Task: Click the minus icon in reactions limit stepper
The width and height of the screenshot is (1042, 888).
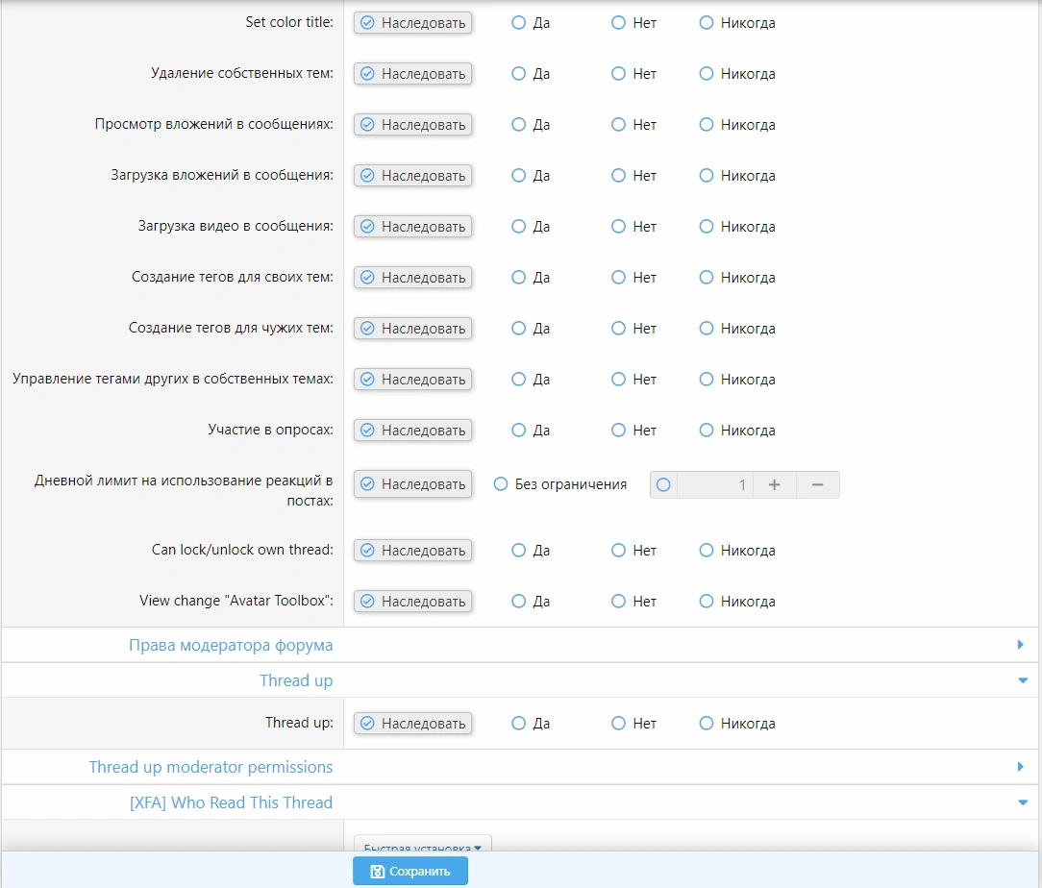Action: (x=817, y=485)
